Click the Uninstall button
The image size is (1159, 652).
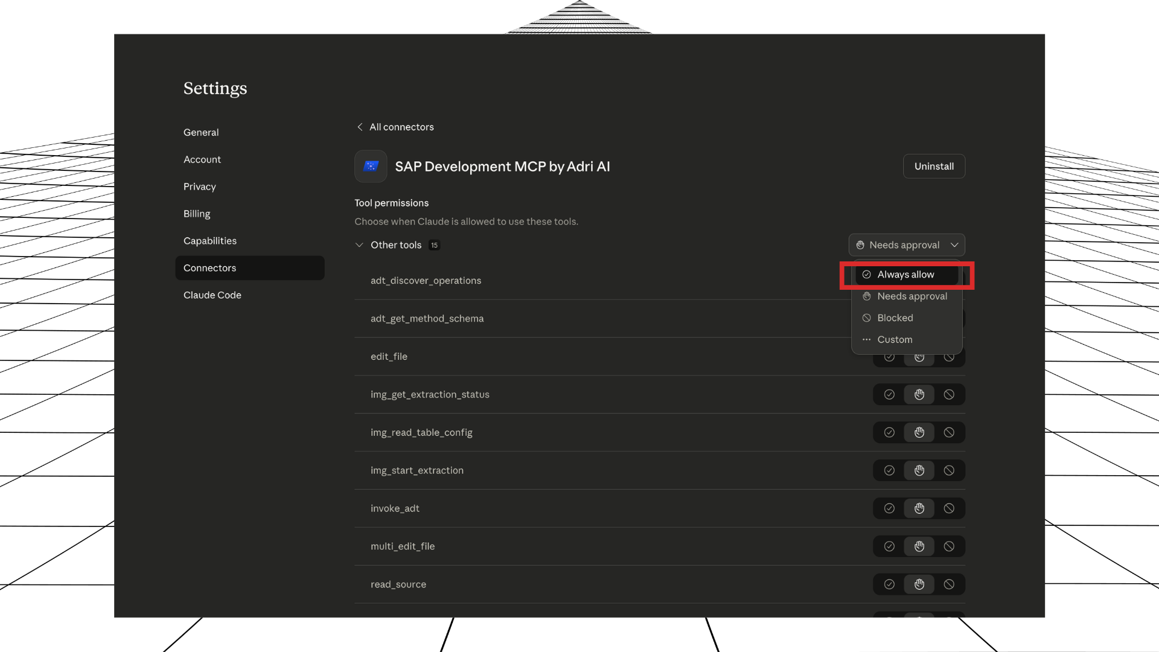pos(933,166)
